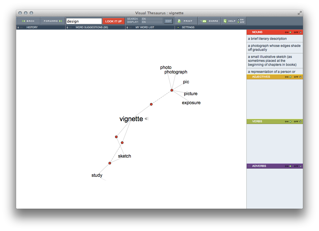Expand the WORD SUGGESTIONS (50) panel

pos(67,27)
